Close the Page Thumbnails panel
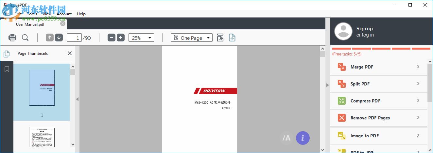The image size is (433, 153). click(x=69, y=53)
